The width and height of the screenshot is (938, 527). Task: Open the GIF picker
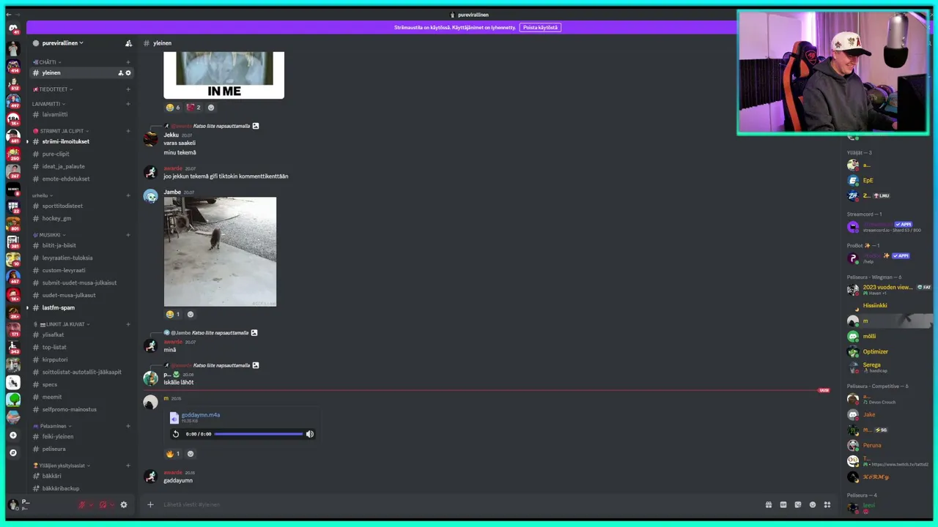click(x=783, y=504)
